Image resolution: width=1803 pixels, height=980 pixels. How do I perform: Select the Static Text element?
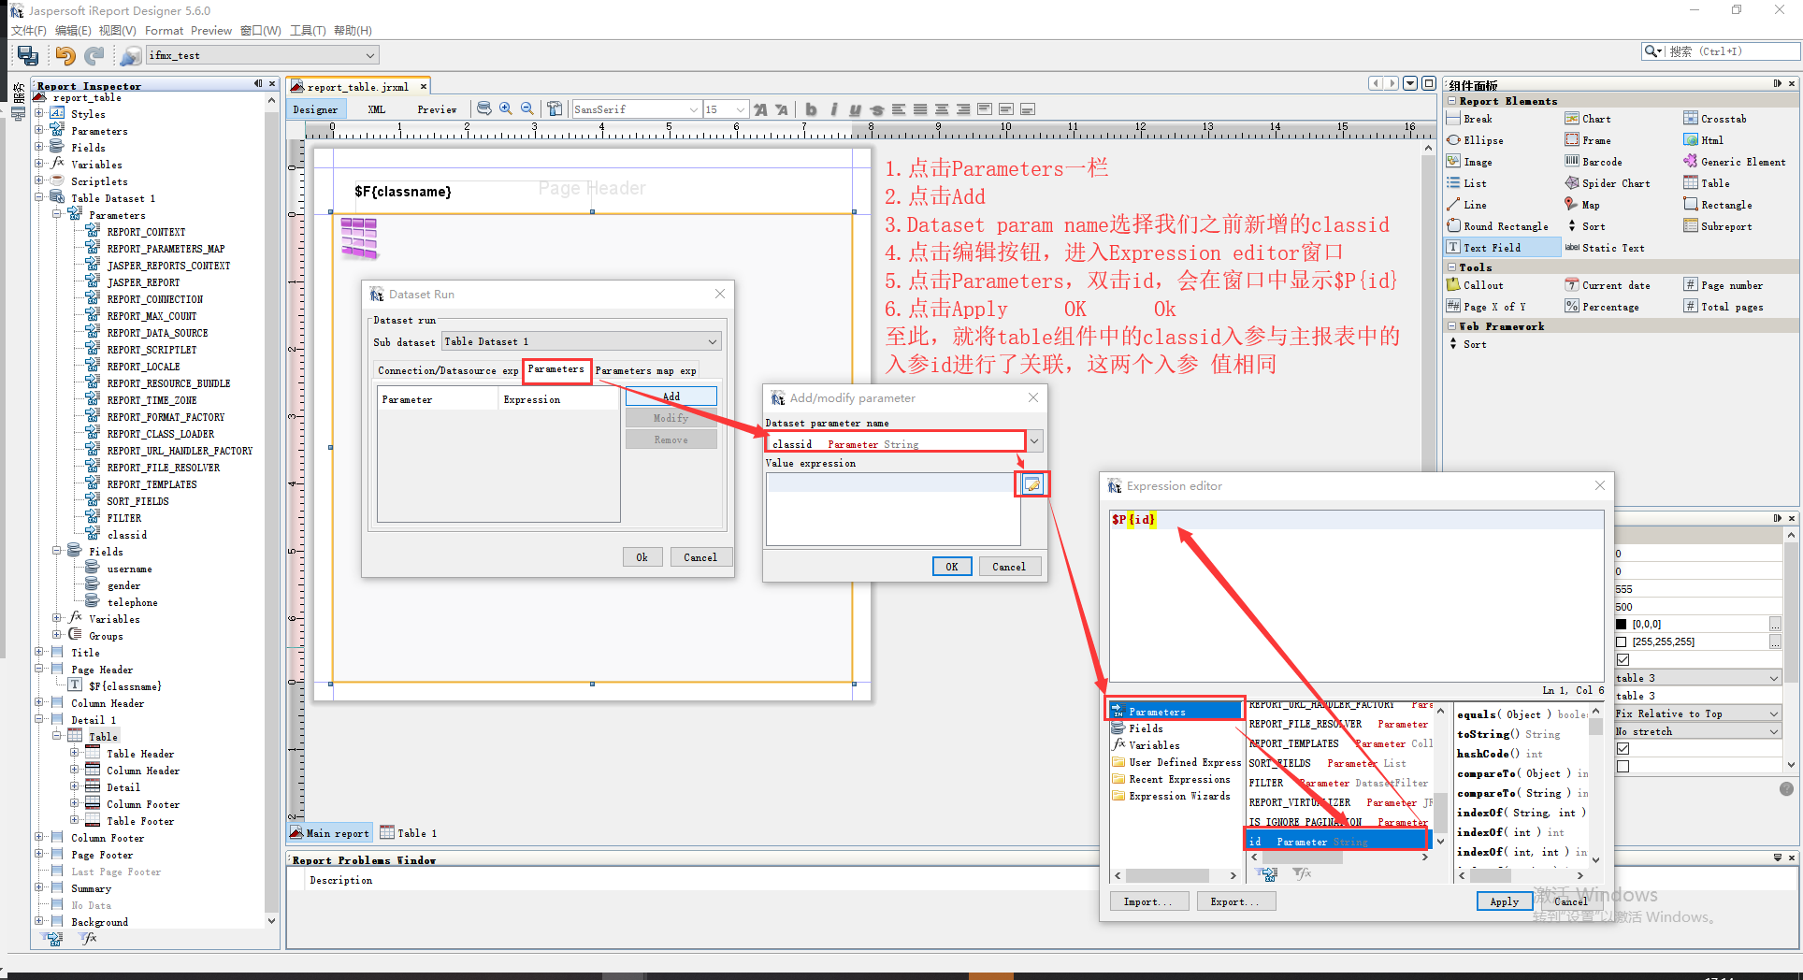pyautogui.click(x=1612, y=247)
